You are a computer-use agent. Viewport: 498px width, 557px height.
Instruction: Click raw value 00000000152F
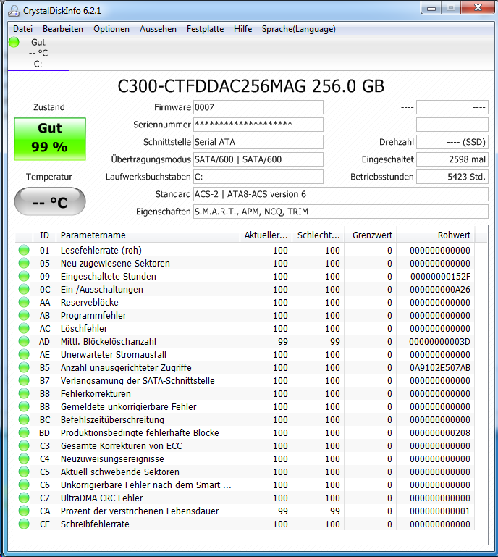440,277
